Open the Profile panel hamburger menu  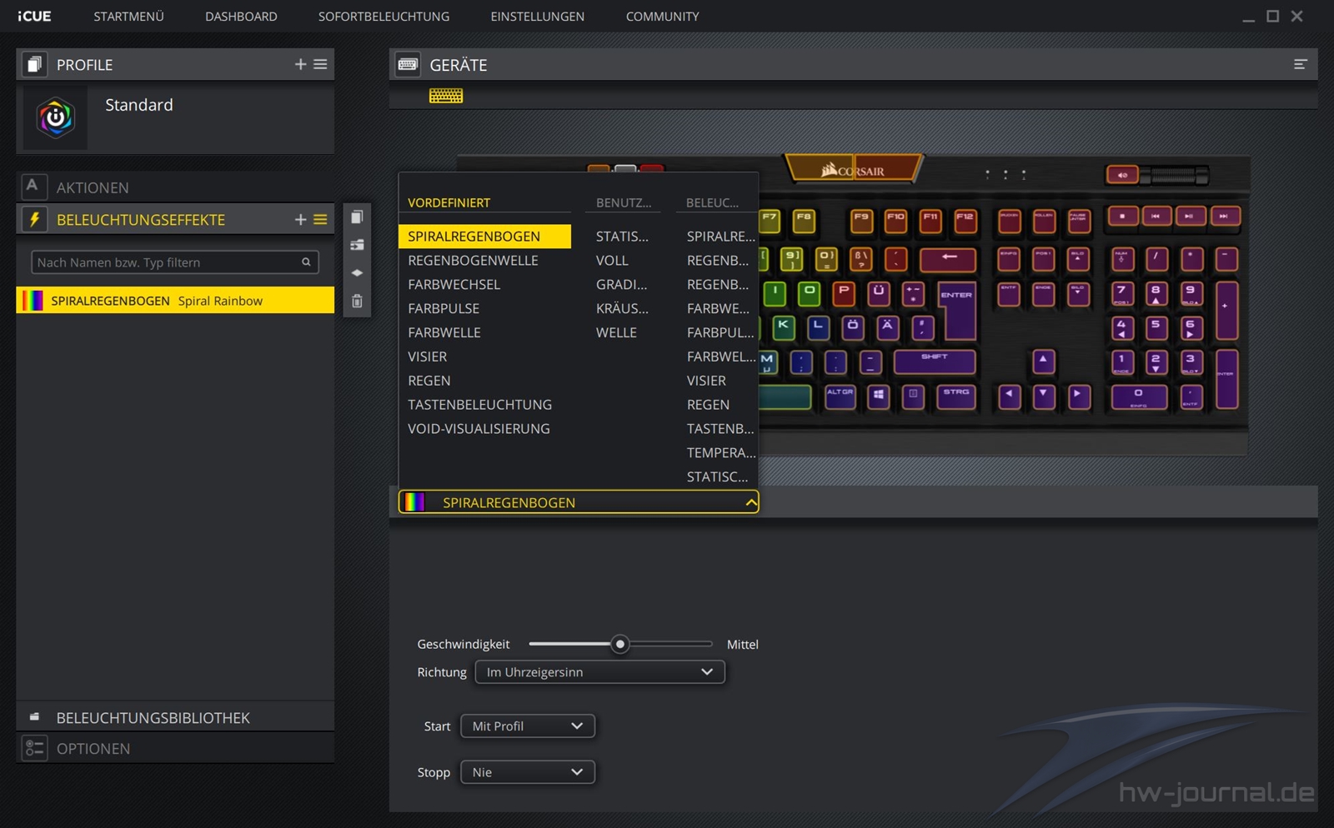[320, 64]
